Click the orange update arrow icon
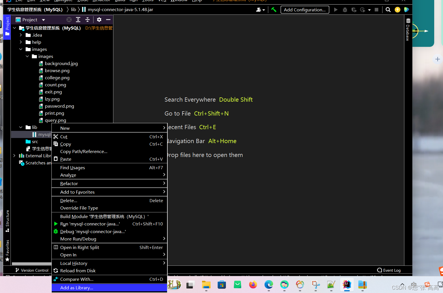 point(398,10)
